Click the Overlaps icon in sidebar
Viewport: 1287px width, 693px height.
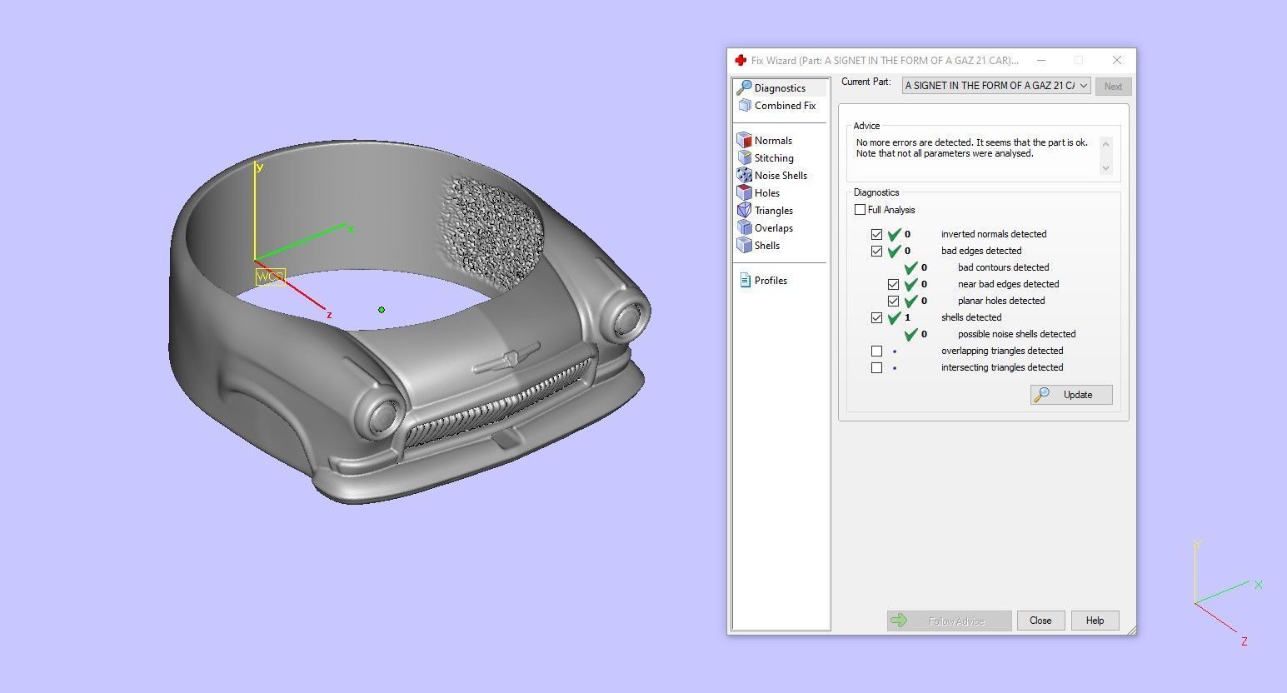[x=745, y=228]
